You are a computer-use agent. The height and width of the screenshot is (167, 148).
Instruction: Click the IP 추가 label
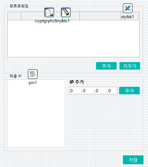pyautogui.click(x=77, y=82)
